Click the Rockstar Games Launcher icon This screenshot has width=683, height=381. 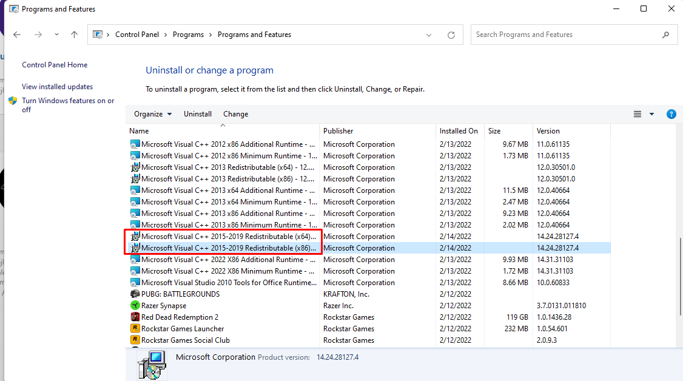click(135, 329)
